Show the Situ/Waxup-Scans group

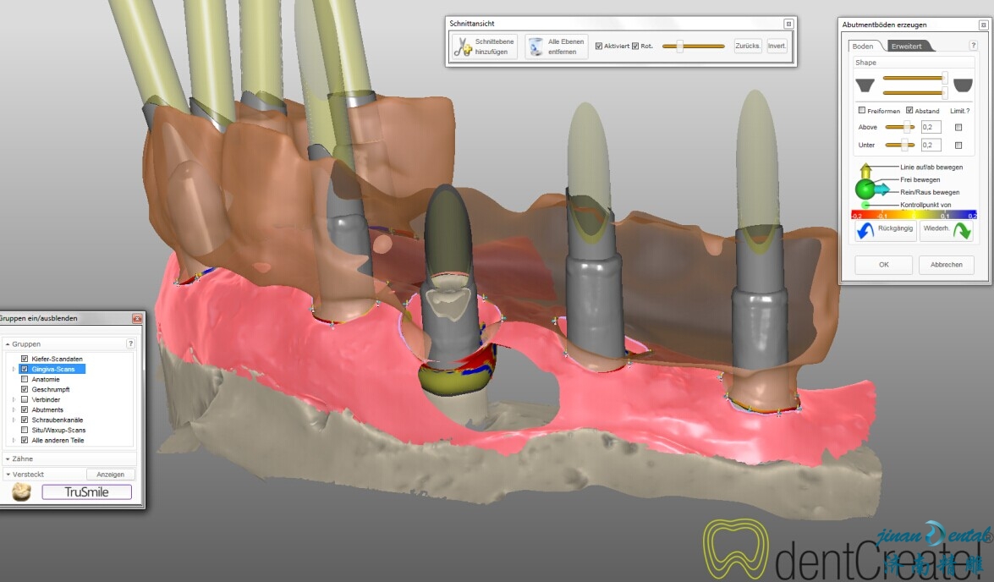24,430
